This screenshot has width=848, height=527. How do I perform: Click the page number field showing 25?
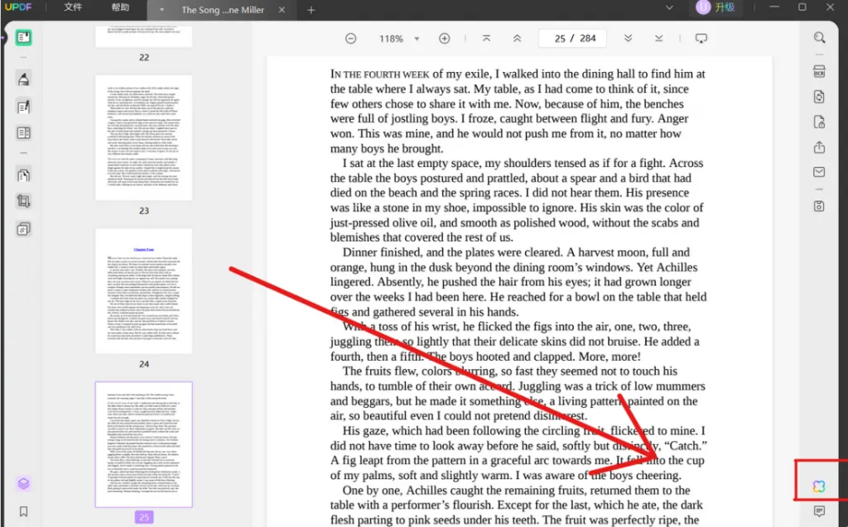[x=560, y=38]
